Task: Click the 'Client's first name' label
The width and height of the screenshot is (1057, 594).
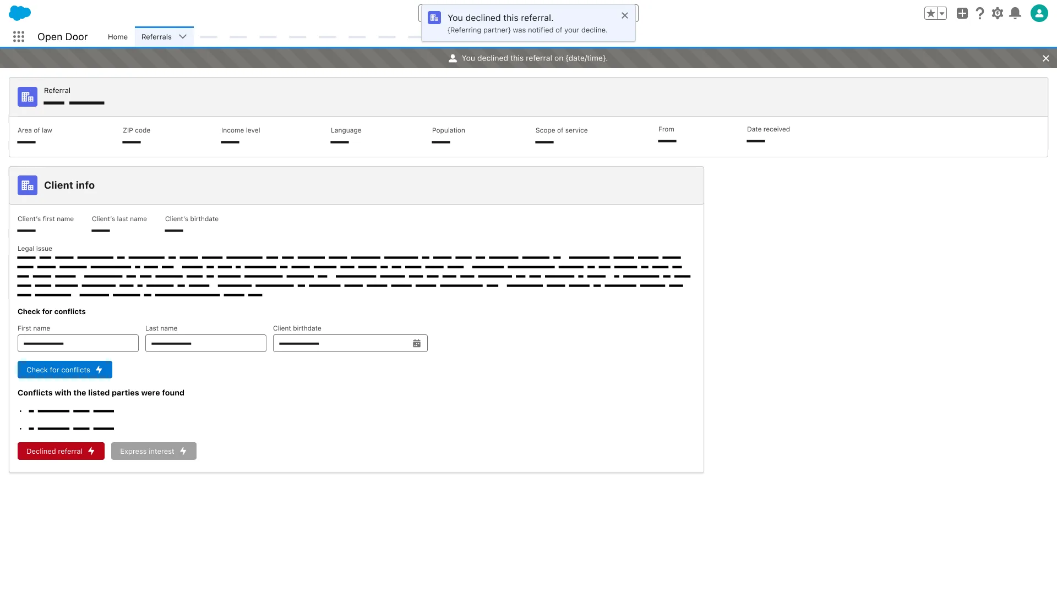Action: click(x=46, y=219)
